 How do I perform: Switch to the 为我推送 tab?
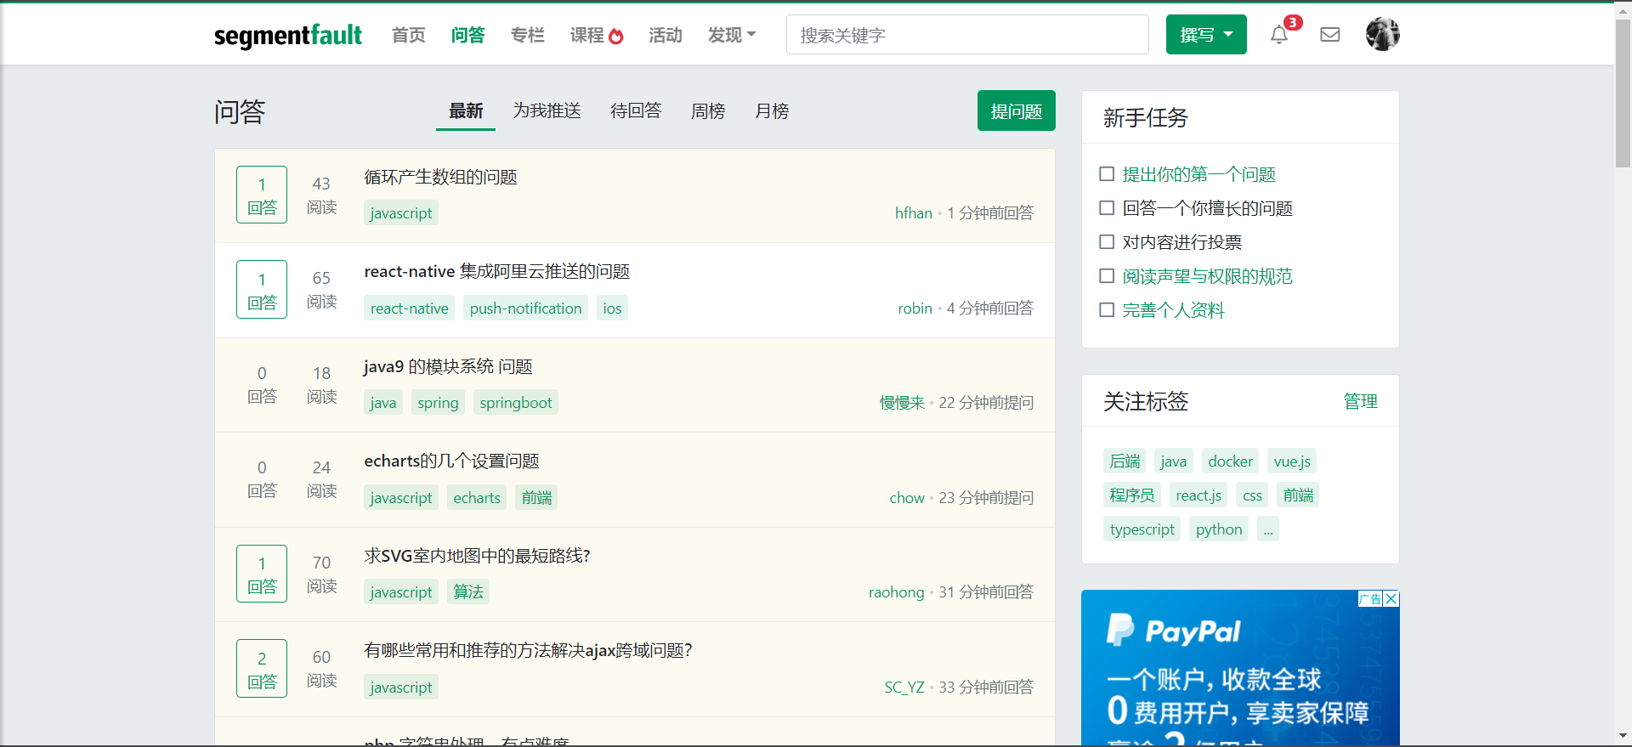(547, 111)
